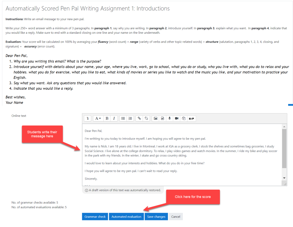Image resolution: width=293 pixels, height=227 pixels.
Task: Click prompt 'Say what you want. Ask any questions'
Action: point(70,83)
